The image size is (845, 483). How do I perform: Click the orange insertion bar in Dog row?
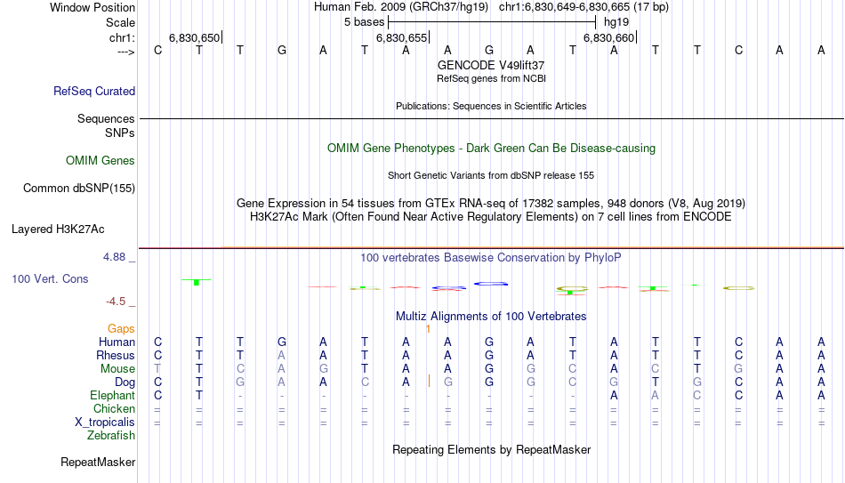pyautogui.click(x=429, y=381)
